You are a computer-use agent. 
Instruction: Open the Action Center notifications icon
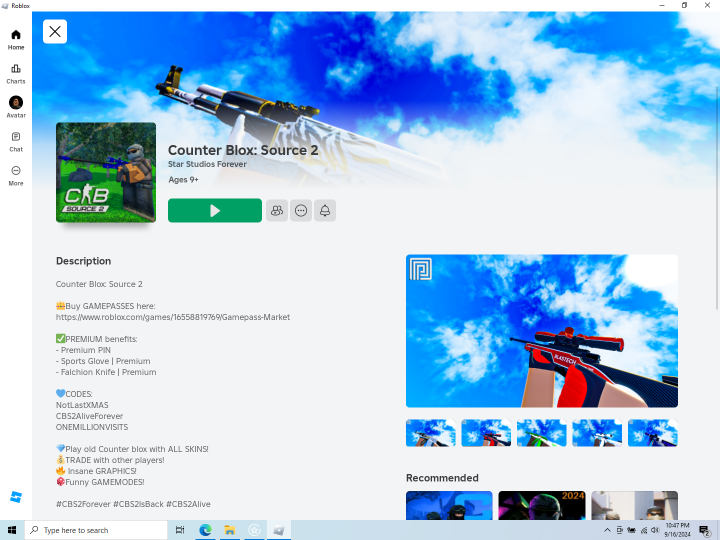704,530
